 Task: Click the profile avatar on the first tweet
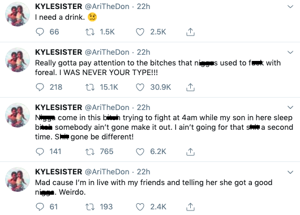[18, 14]
